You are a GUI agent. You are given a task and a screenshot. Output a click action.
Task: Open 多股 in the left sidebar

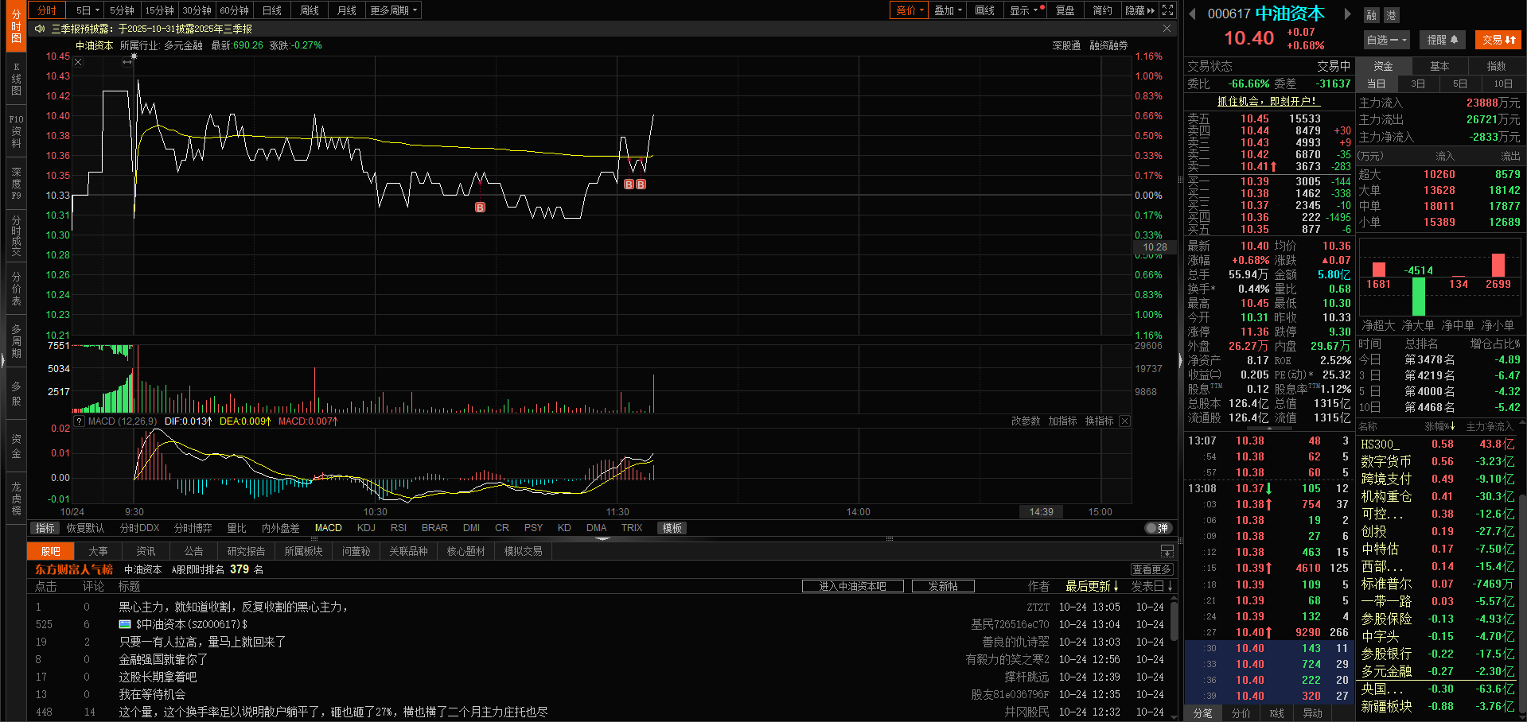click(16, 394)
